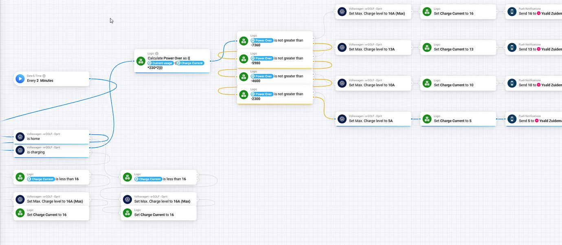This screenshot has width=562, height=245.
Task: Click input connector dot of Set Max. Charge 5A card
Action: click(x=335, y=119)
